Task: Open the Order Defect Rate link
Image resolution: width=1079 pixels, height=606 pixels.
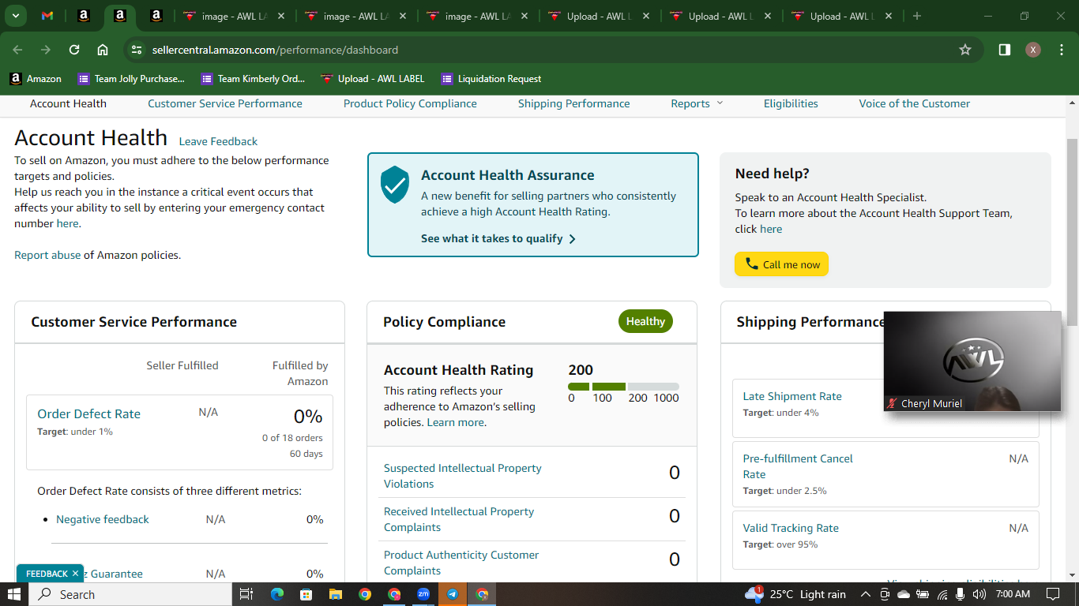Action: pos(88,413)
